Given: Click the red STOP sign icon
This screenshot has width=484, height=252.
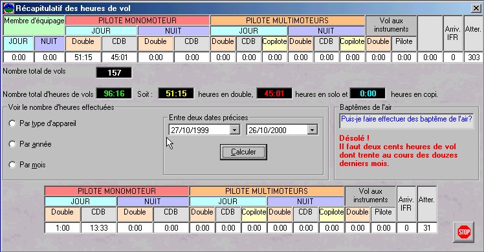Looking at the screenshot, I should 464,232.
